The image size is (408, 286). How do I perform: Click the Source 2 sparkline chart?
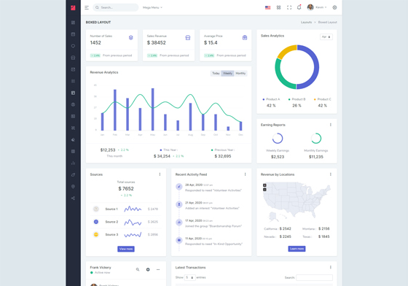133,223
